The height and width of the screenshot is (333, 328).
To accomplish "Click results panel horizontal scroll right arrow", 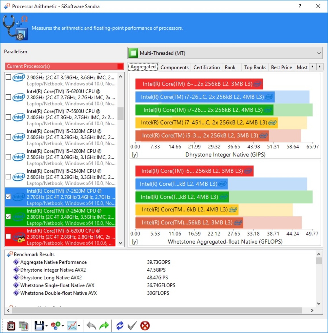I will 312,310.
